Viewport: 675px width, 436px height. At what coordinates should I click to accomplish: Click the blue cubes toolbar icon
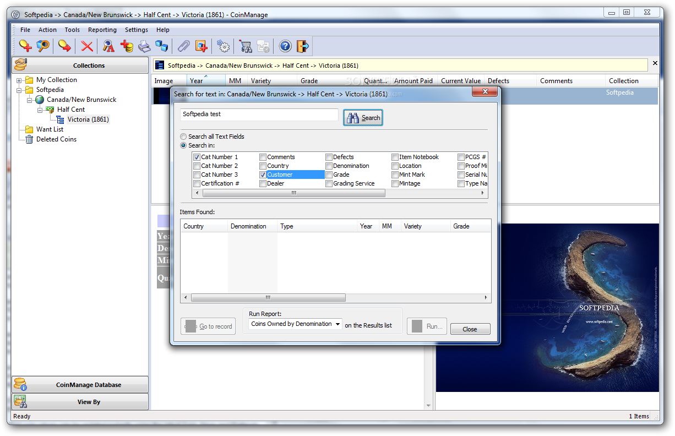(x=161, y=46)
